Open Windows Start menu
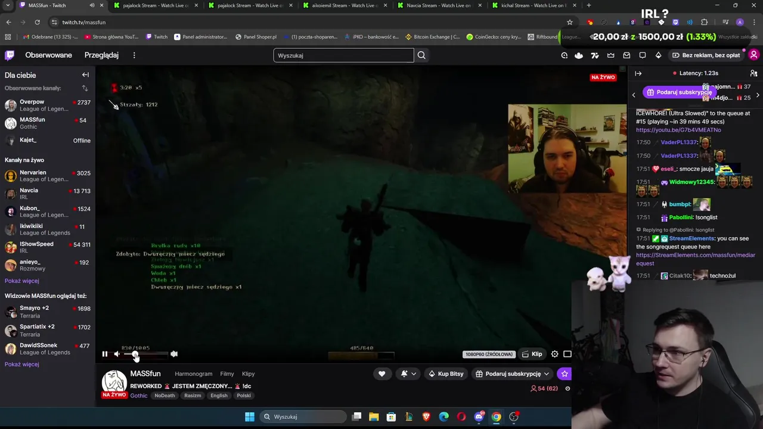 point(250,416)
